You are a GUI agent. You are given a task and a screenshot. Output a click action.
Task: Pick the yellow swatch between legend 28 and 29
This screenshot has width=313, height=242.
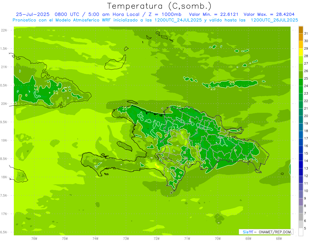pos(301,52)
